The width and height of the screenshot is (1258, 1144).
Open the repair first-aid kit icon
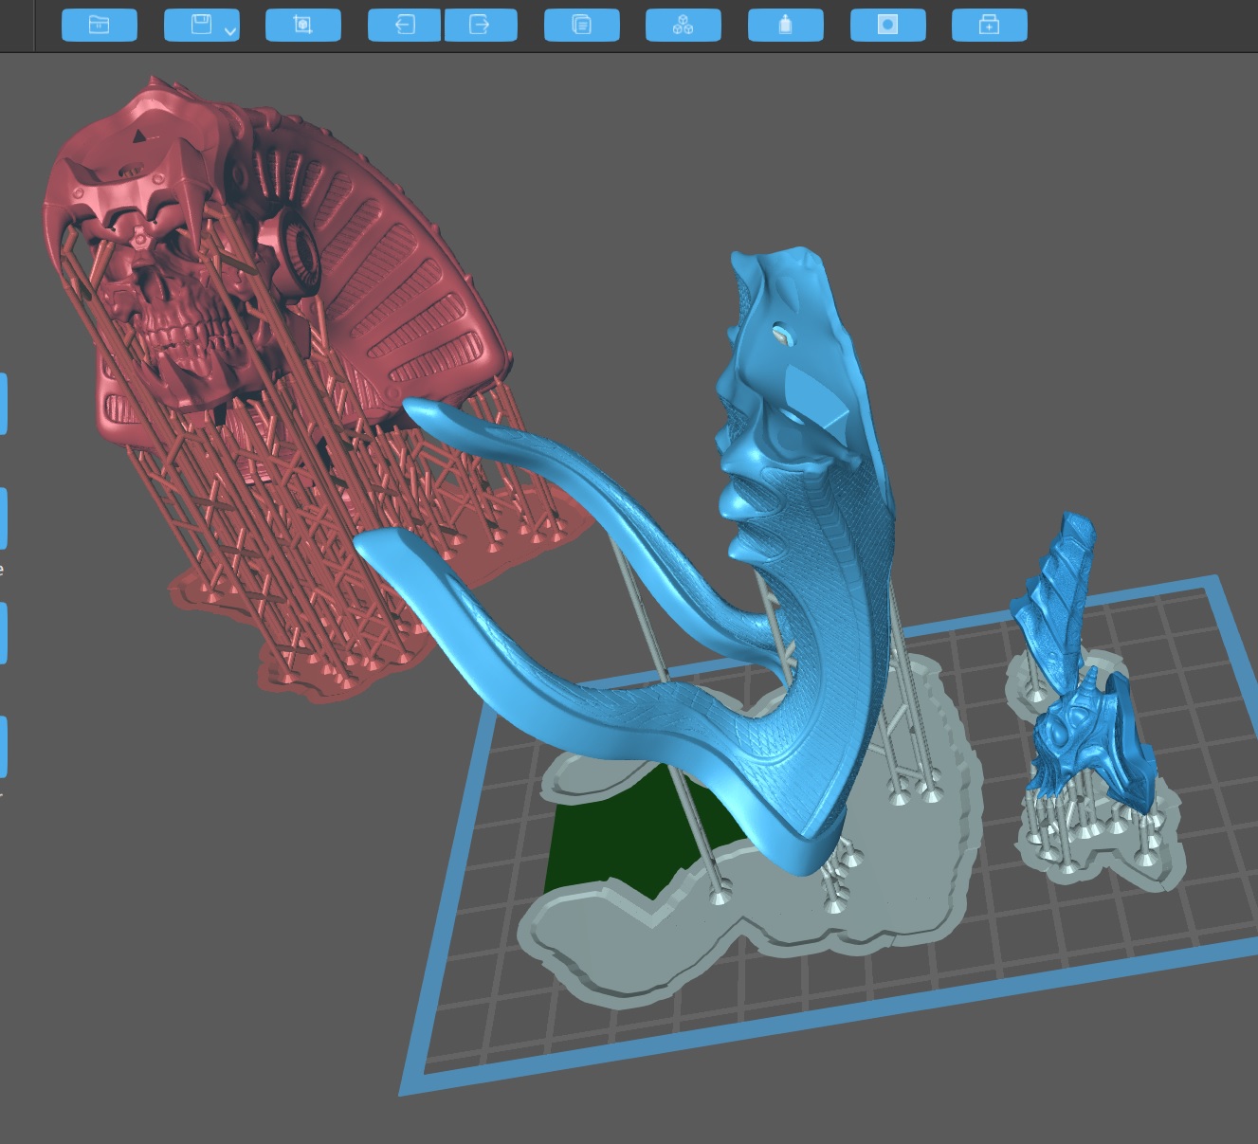tap(990, 26)
